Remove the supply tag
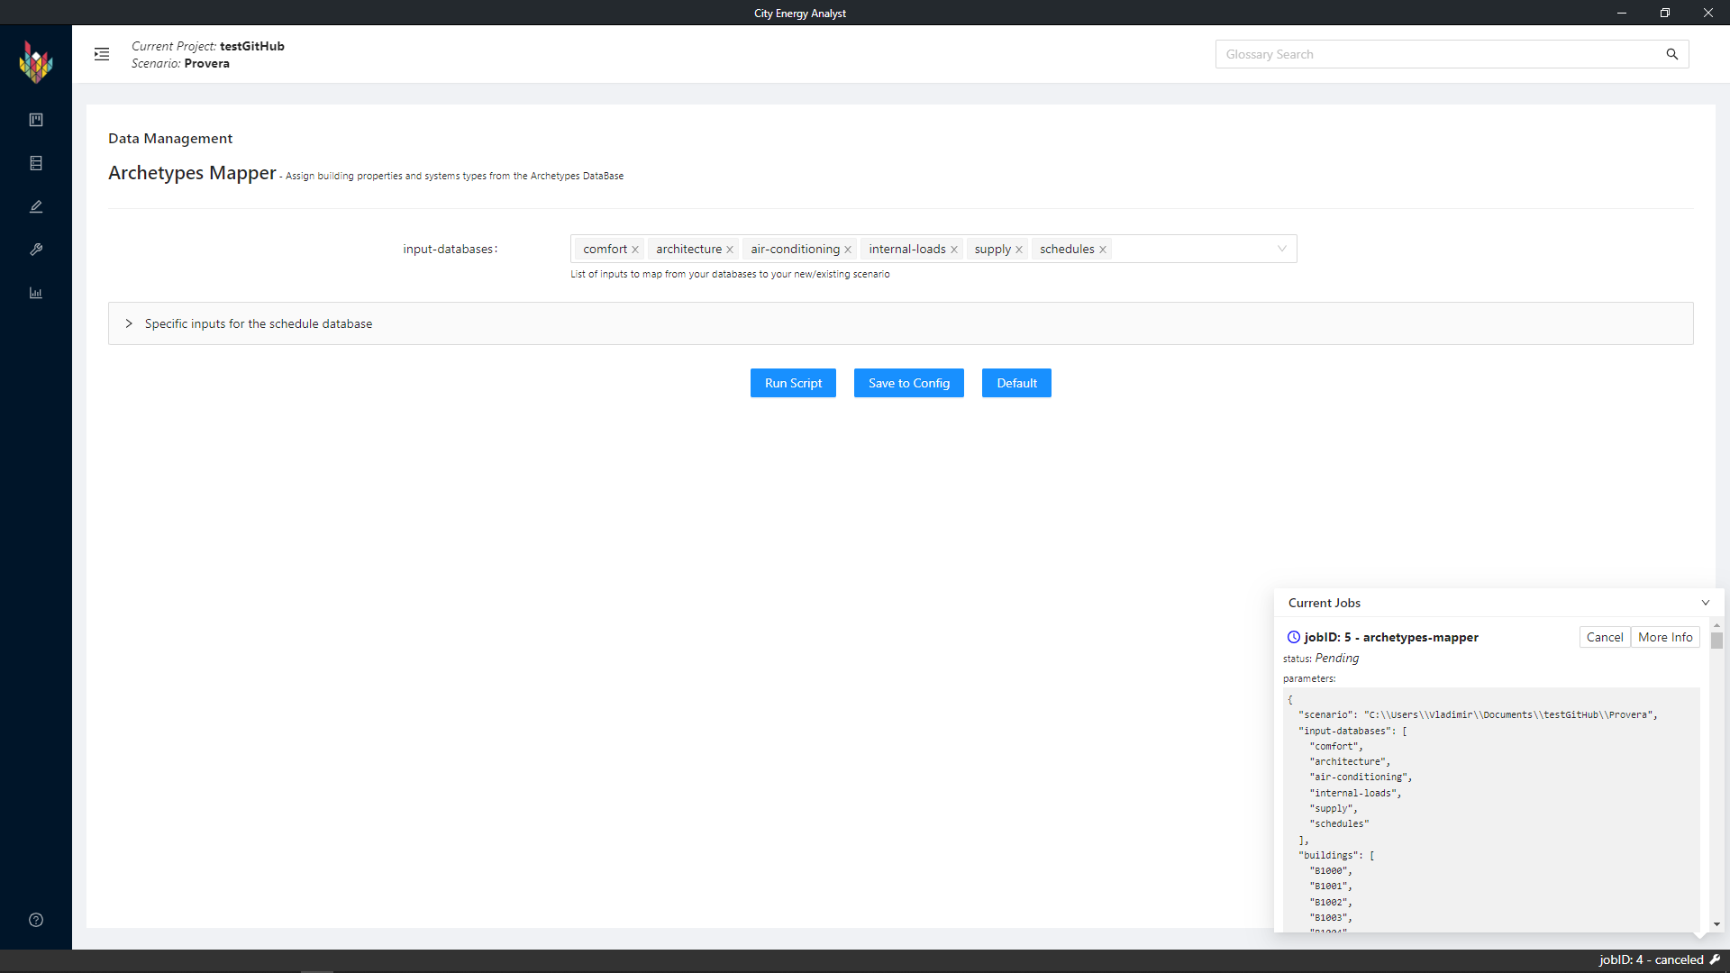Viewport: 1730px width, 973px height. click(1019, 250)
